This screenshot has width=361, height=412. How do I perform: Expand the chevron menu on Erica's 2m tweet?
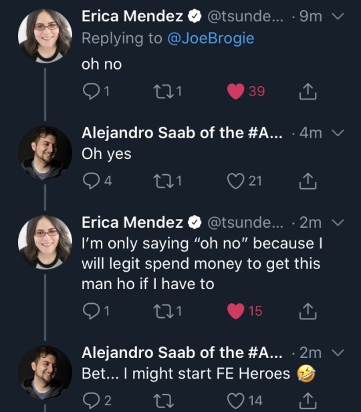(x=338, y=222)
